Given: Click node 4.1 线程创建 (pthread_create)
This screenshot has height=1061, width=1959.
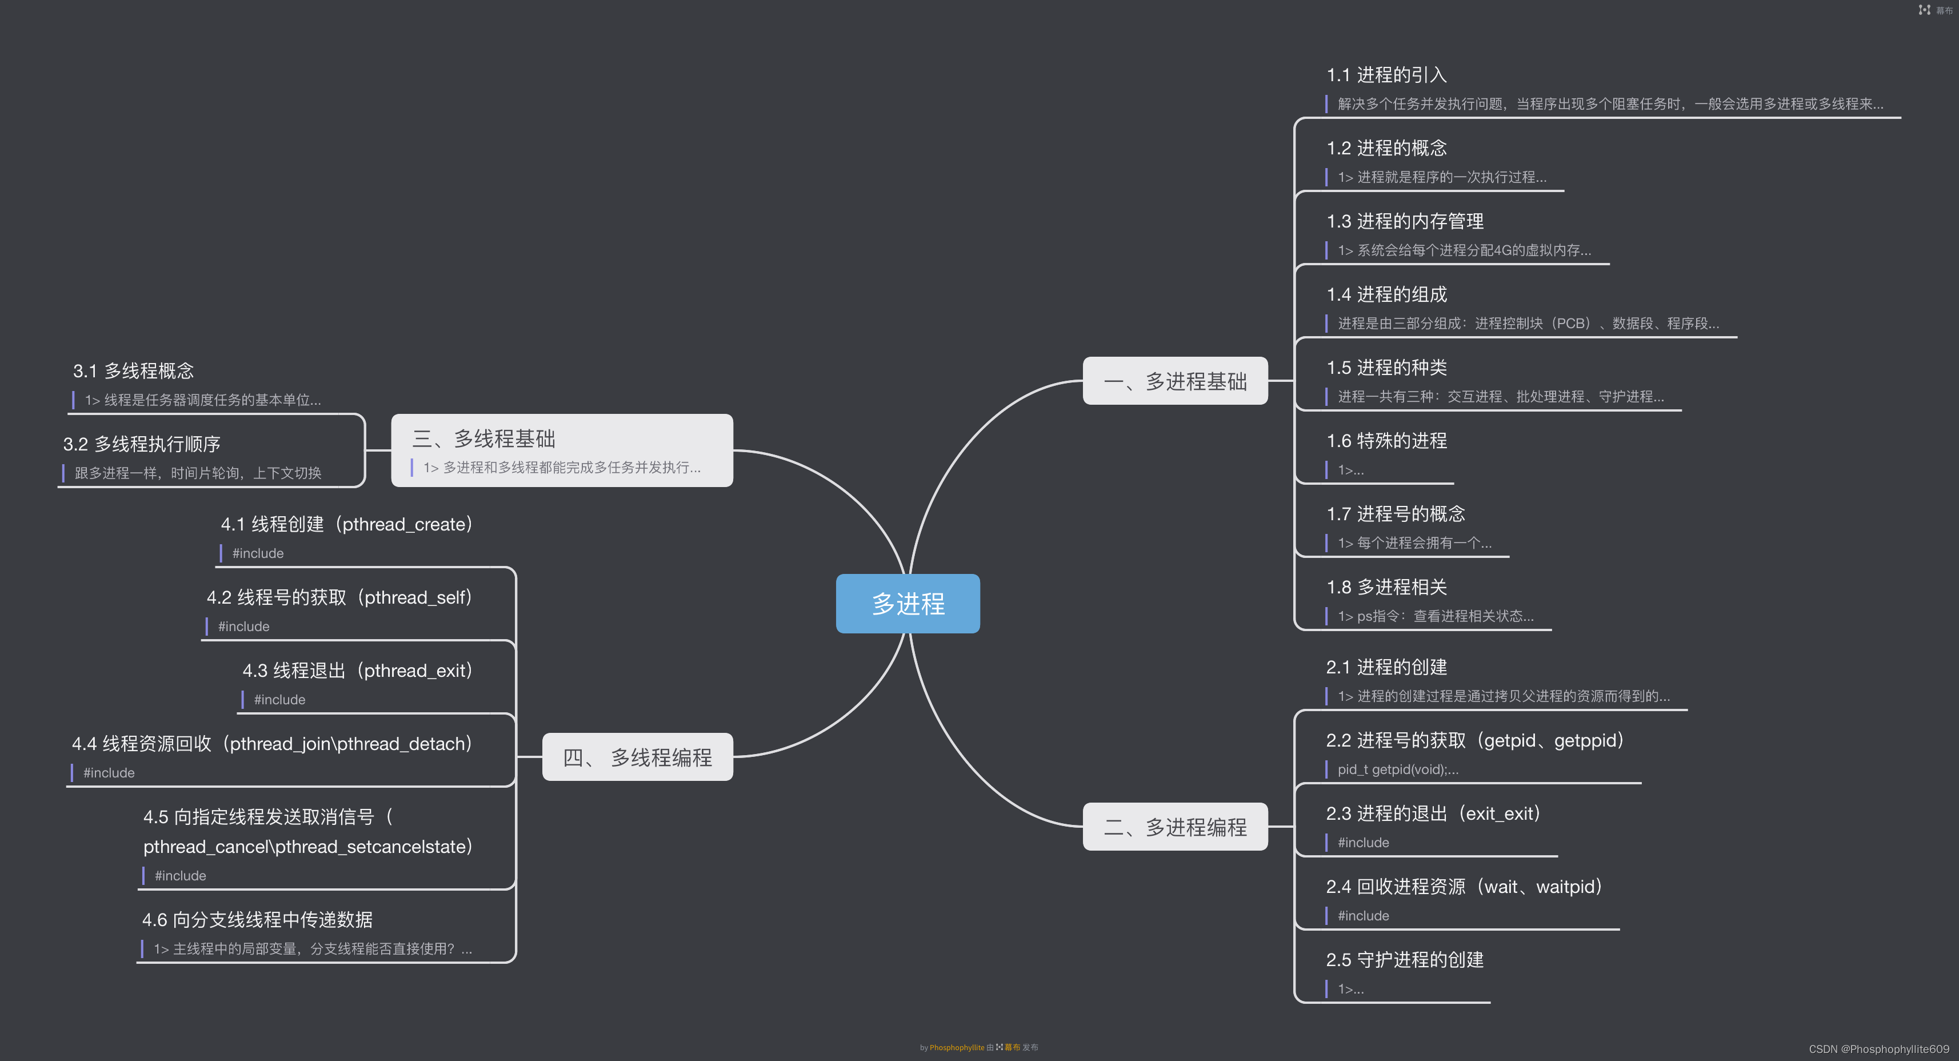Looking at the screenshot, I should pos(347,524).
